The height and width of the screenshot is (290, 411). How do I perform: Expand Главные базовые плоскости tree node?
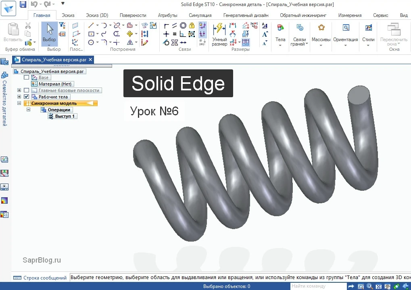tap(19, 90)
